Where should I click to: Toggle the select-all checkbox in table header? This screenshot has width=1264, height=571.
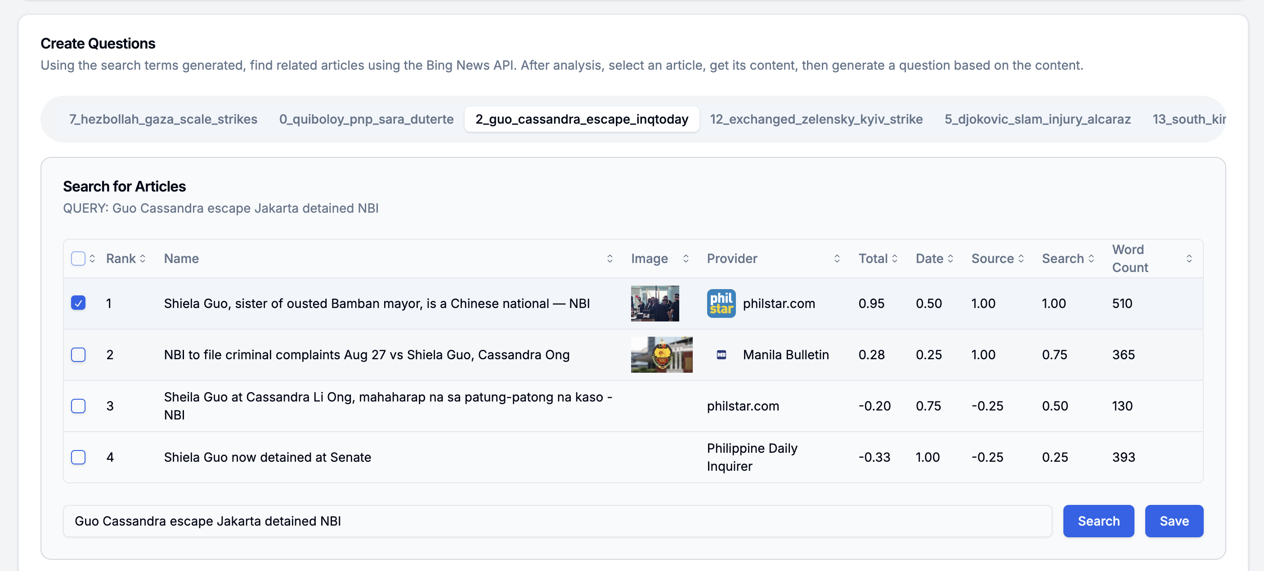pos(78,259)
